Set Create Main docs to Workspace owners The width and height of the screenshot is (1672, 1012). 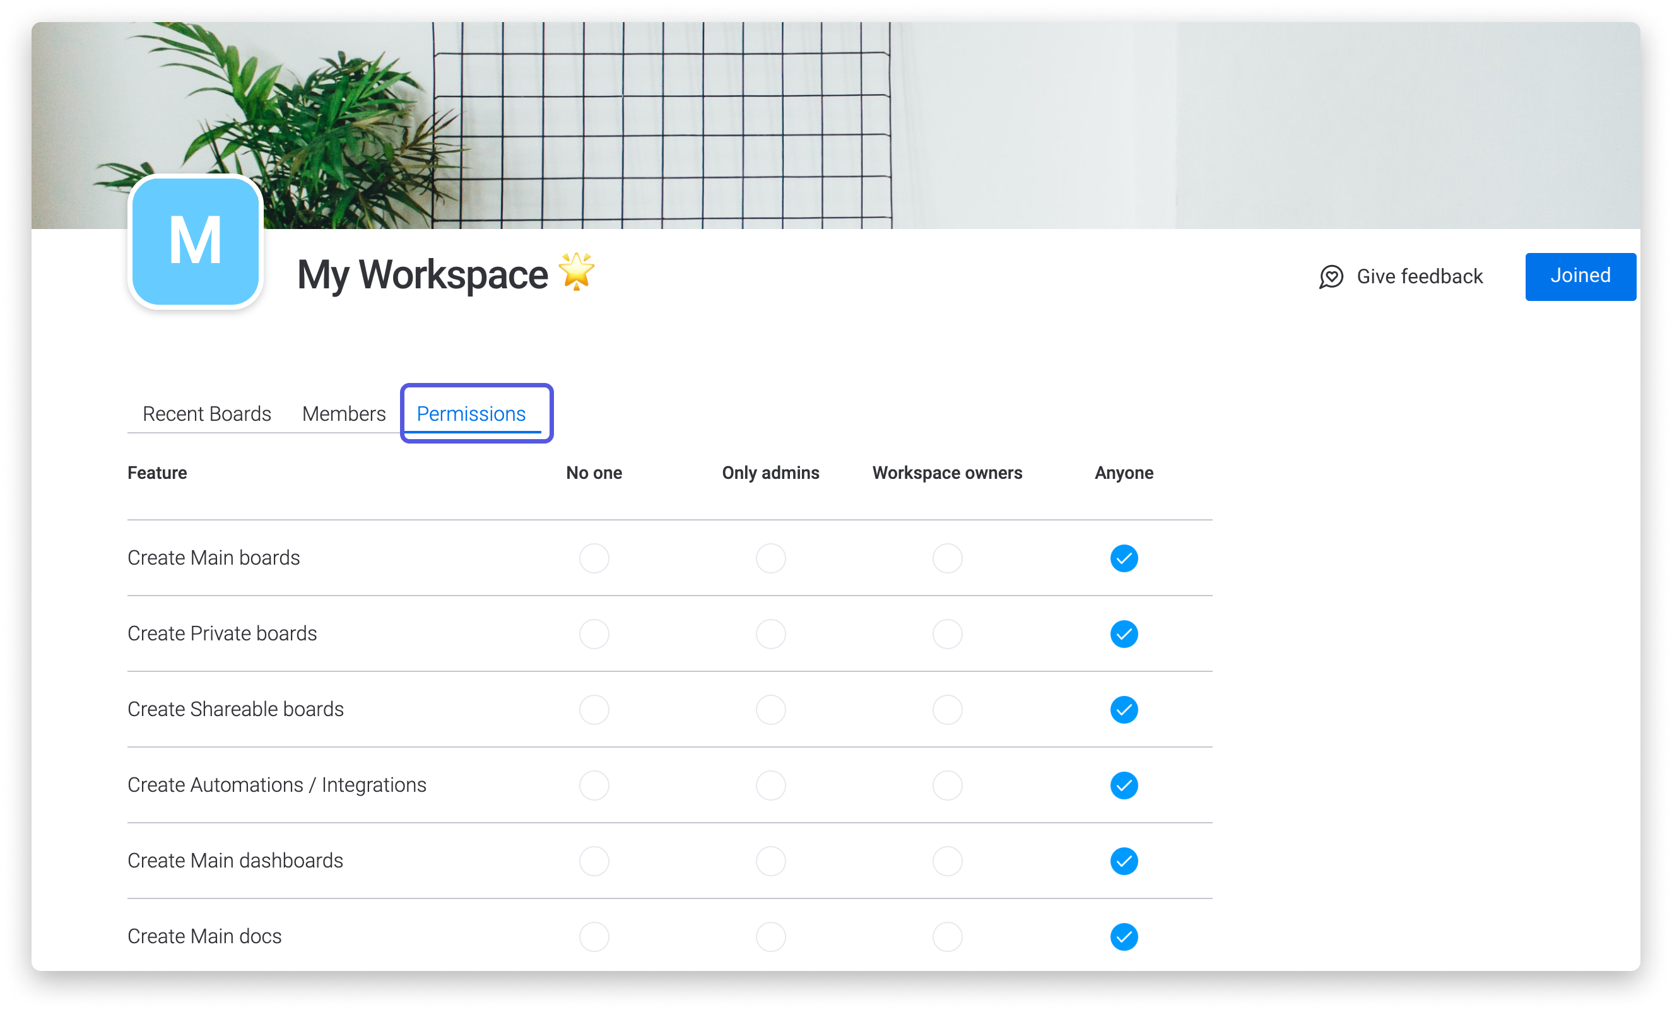pyautogui.click(x=946, y=937)
